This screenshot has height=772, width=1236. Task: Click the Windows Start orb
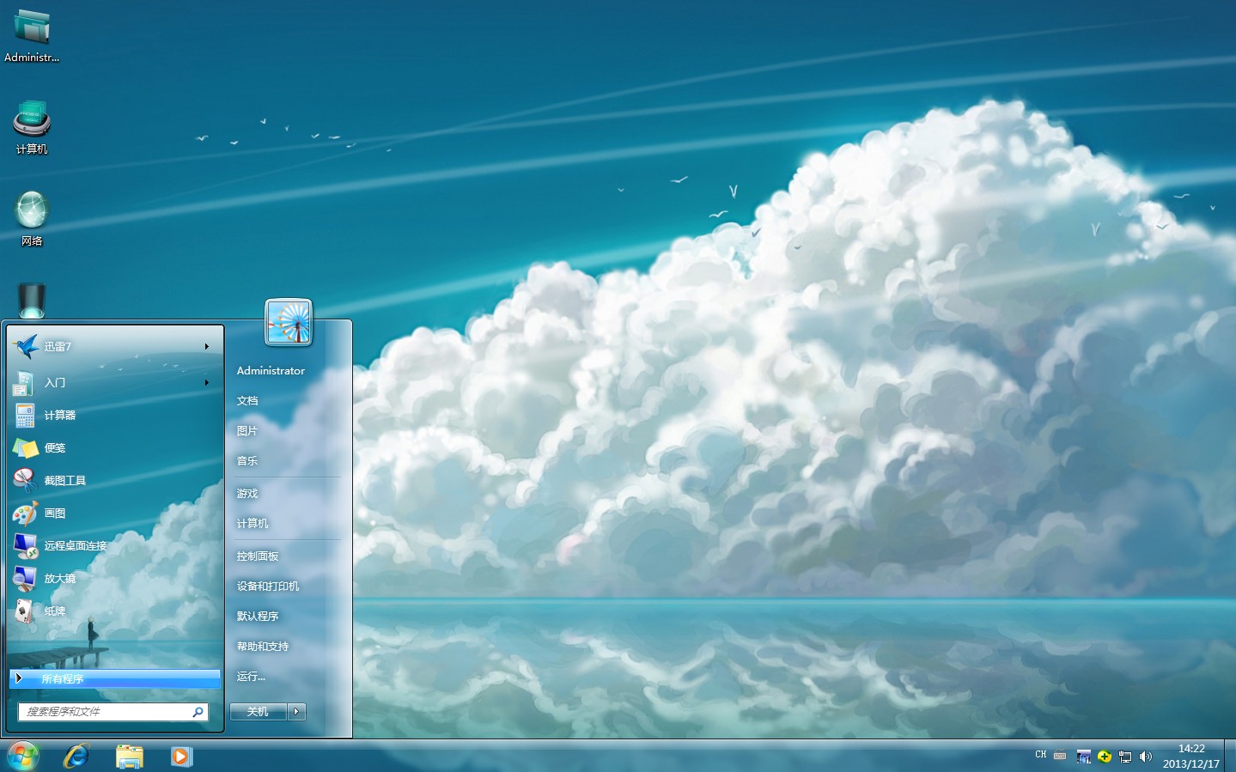(x=23, y=756)
